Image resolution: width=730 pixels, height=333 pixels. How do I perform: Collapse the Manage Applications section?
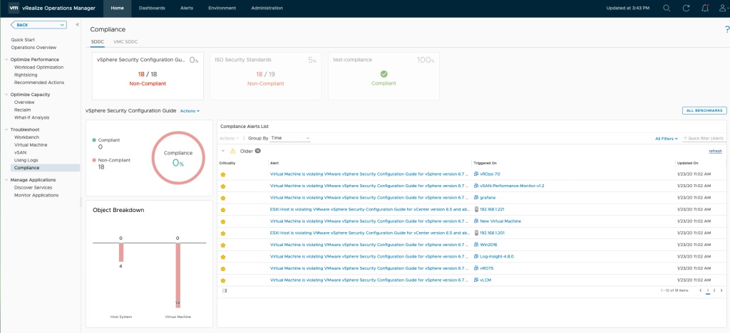[6, 180]
